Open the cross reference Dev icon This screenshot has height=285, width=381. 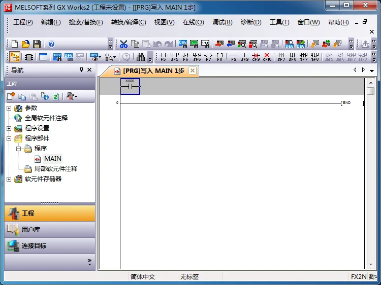click(x=57, y=57)
